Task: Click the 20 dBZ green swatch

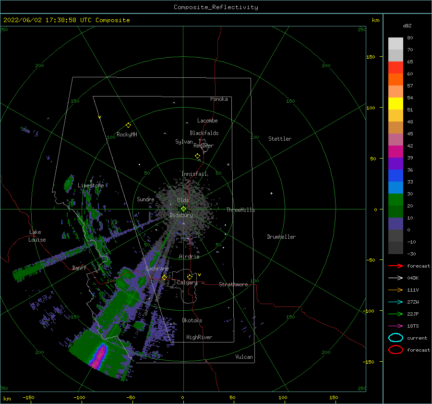Action: coord(396,200)
